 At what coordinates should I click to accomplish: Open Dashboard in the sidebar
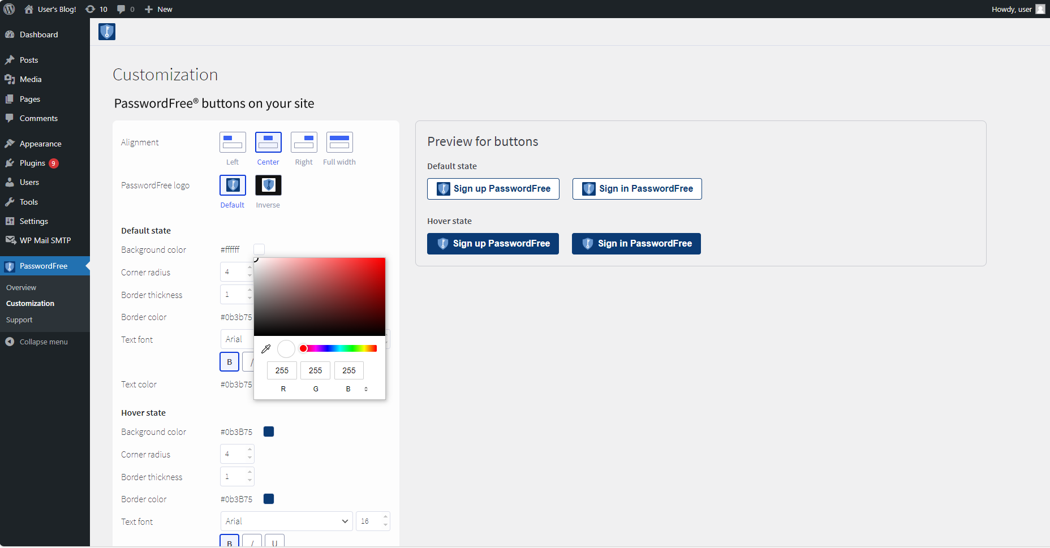(45, 34)
